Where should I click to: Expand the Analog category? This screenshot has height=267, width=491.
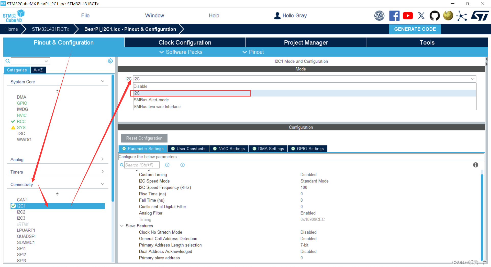(x=103, y=159)
